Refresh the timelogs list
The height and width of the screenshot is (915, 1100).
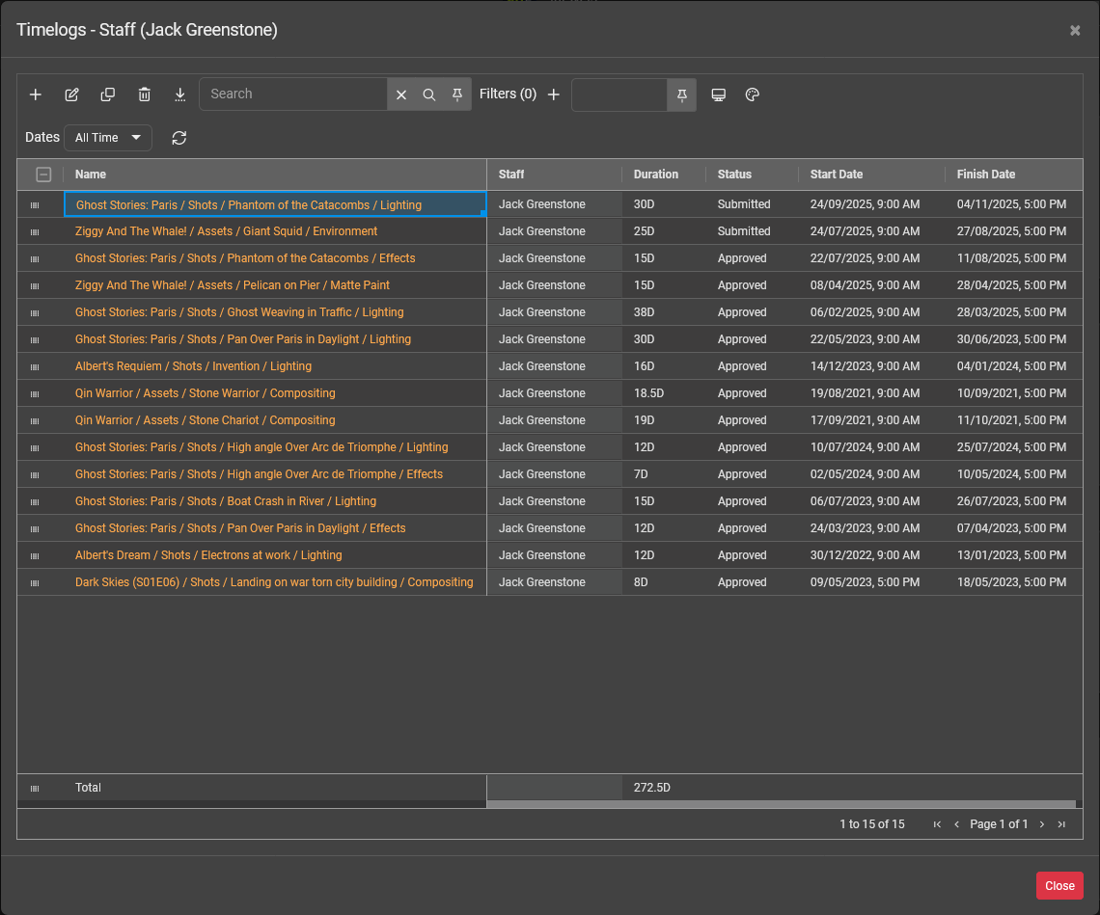point(179,138)
